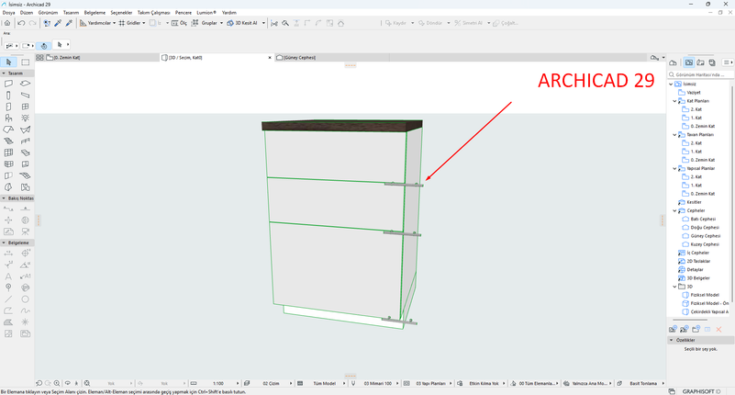Select the Beam tool
Viewport: 735px width, 395px height.
[x=26, y=96]
